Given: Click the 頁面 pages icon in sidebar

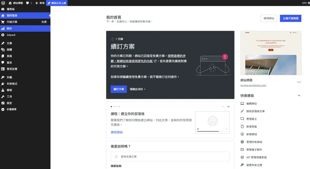Looking at the screenshot, I should (x=3, y=56).
